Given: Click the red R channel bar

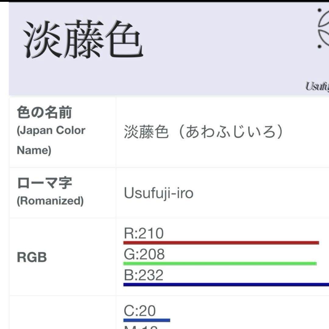Looking at the screenshot, I should 221,243.
